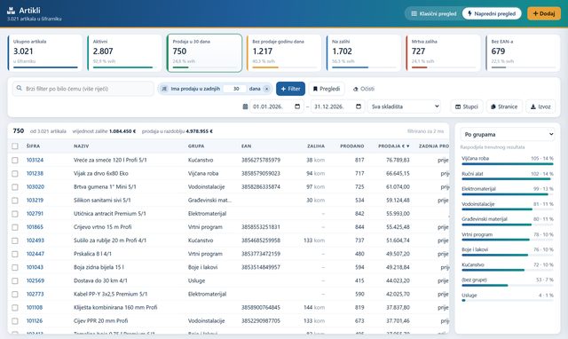
Task: Open the Stranice pages option
Action: [x=504, y=106]
